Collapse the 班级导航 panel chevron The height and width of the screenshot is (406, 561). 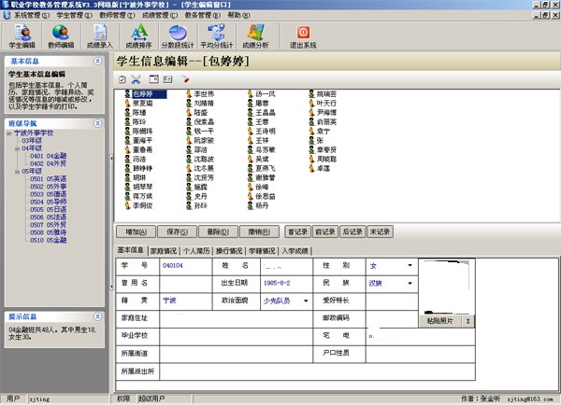click(x=97, y=123)
